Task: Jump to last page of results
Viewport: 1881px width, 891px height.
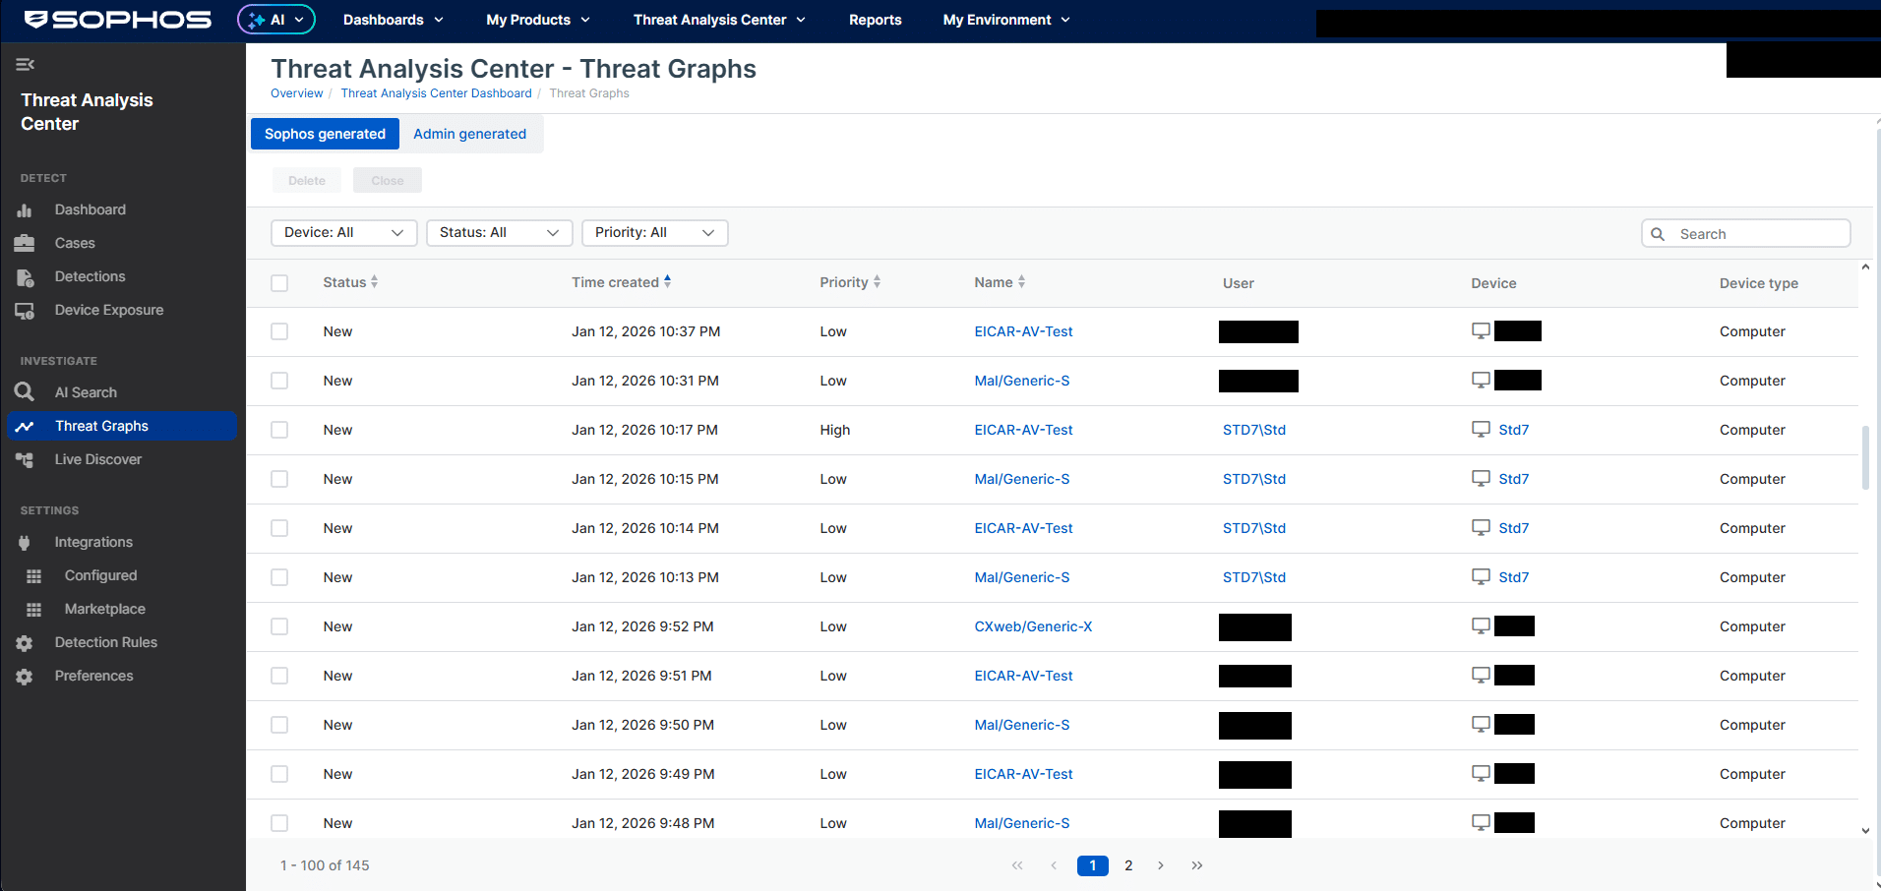Action: [1196, 865]
